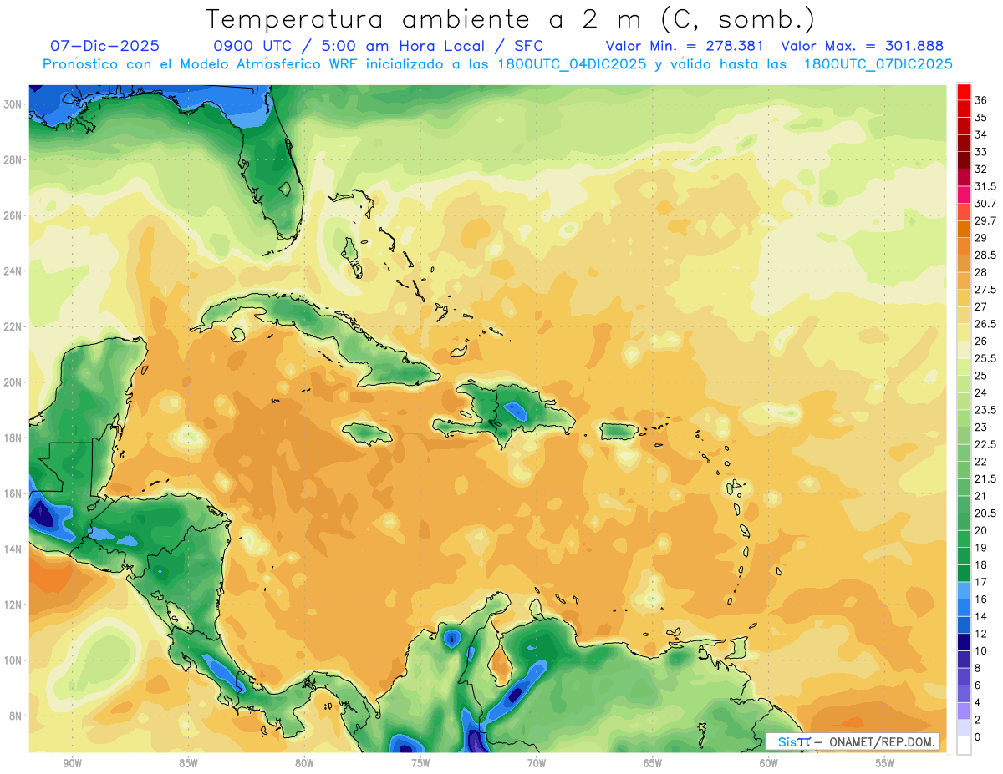Click the longitude label 85W
The image size is (1003, 774).
coord(188,763)
